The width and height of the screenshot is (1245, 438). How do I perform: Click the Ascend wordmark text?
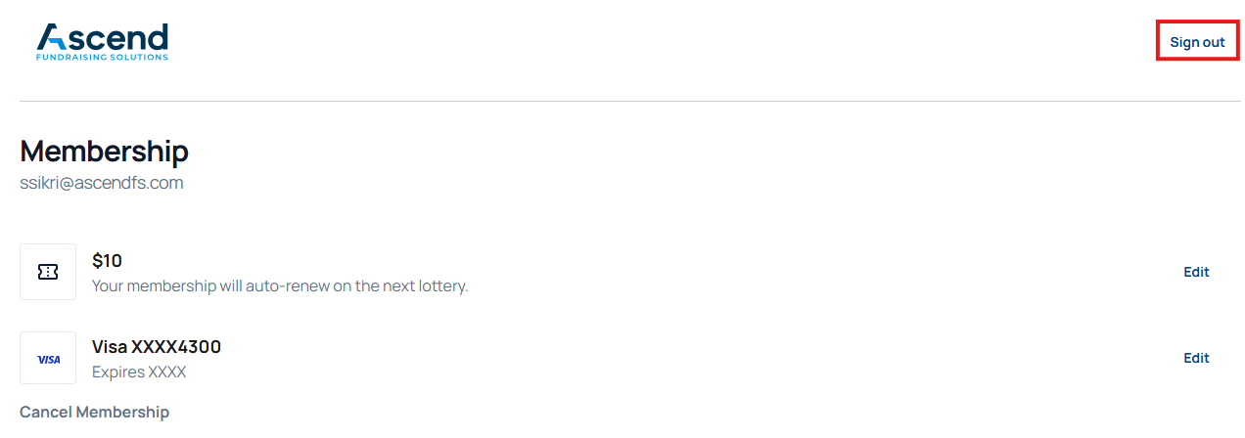point(115,37)
